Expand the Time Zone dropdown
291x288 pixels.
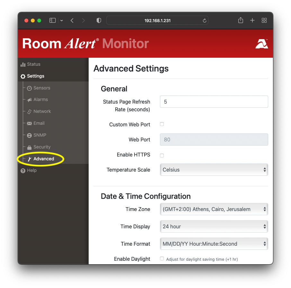[214, 209]
